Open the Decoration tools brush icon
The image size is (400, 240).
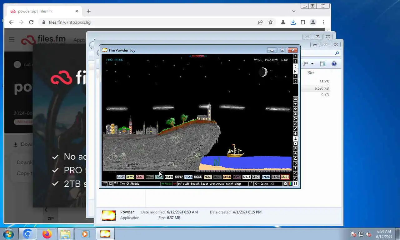pos(295,173)
